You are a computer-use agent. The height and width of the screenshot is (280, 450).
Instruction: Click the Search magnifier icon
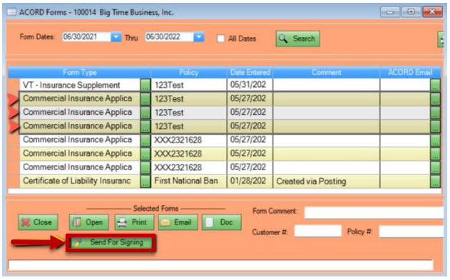(x=283, y=38)
